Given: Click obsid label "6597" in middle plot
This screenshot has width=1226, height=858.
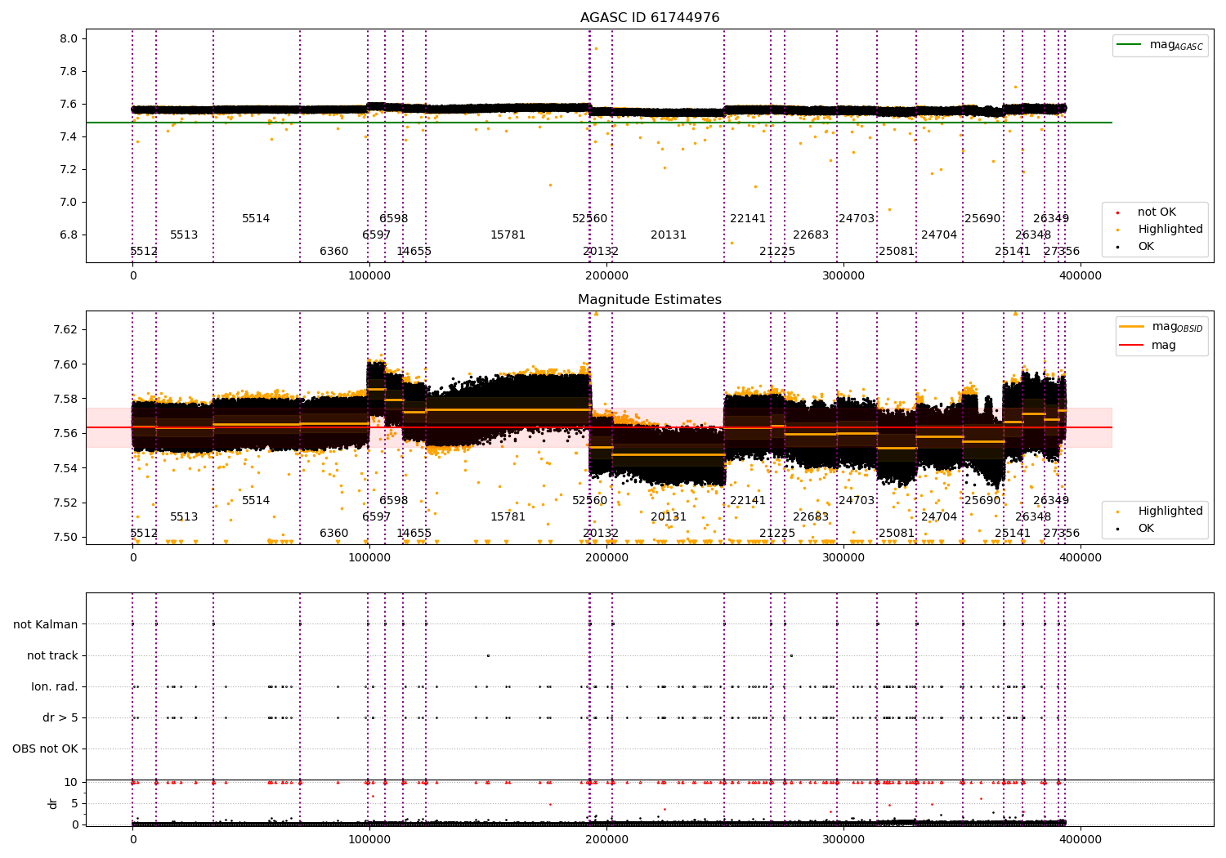Looking at the screenshot, I should click(x=377, y=517).
